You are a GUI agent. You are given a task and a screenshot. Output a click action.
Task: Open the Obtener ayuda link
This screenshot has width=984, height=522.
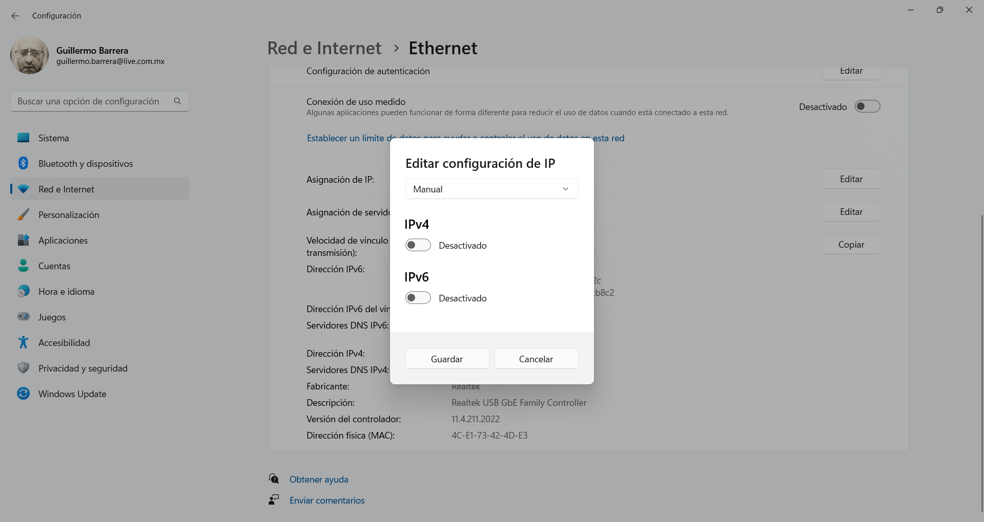point(319,480)
